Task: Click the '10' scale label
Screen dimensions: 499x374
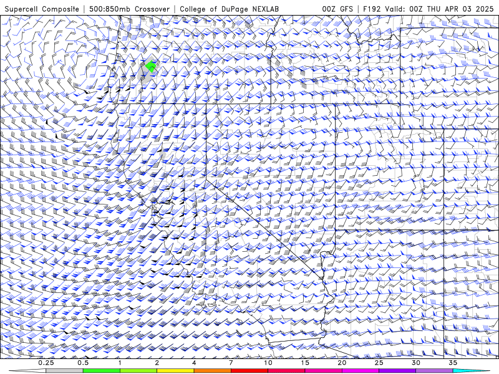Action: pyautogui.click(x=268, y=363)
